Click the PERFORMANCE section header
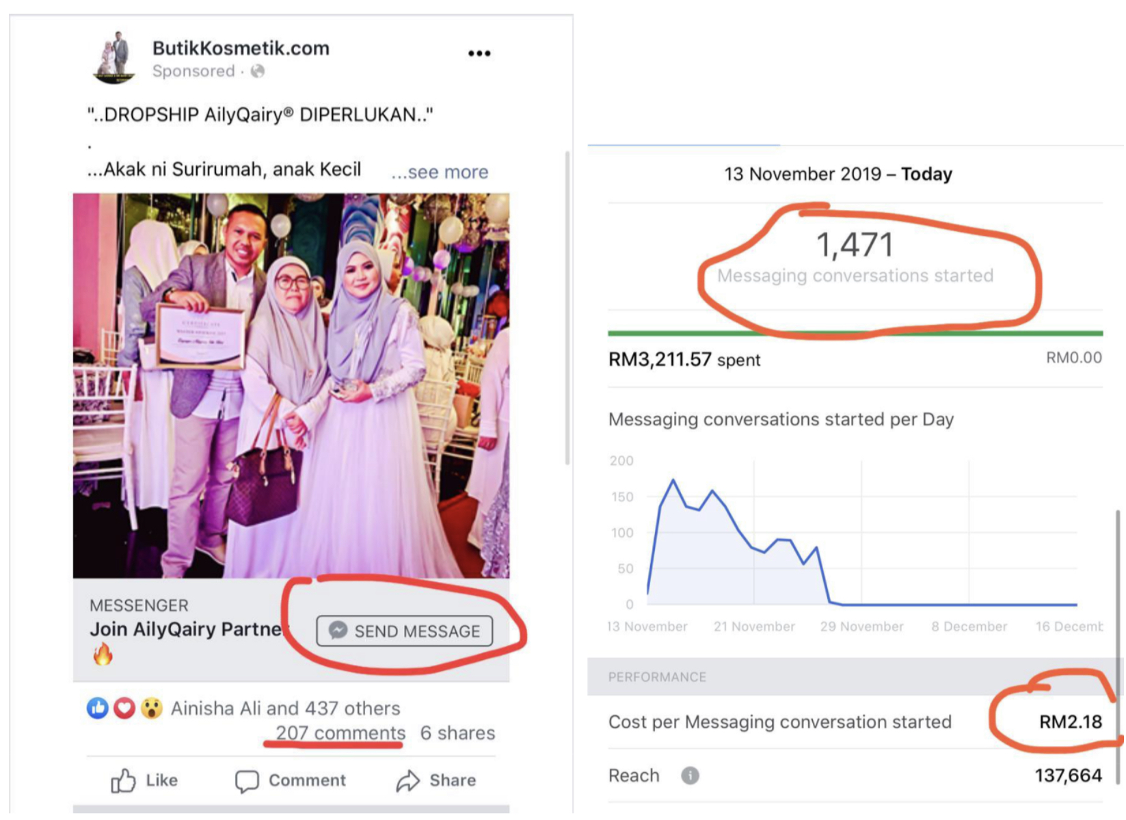 [657, 677]
